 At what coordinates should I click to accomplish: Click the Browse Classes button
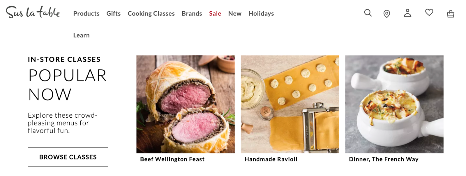[x=68, y=157]
